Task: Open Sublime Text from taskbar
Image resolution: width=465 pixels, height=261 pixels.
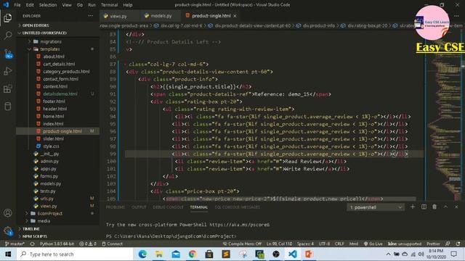Action: point(226,254)
